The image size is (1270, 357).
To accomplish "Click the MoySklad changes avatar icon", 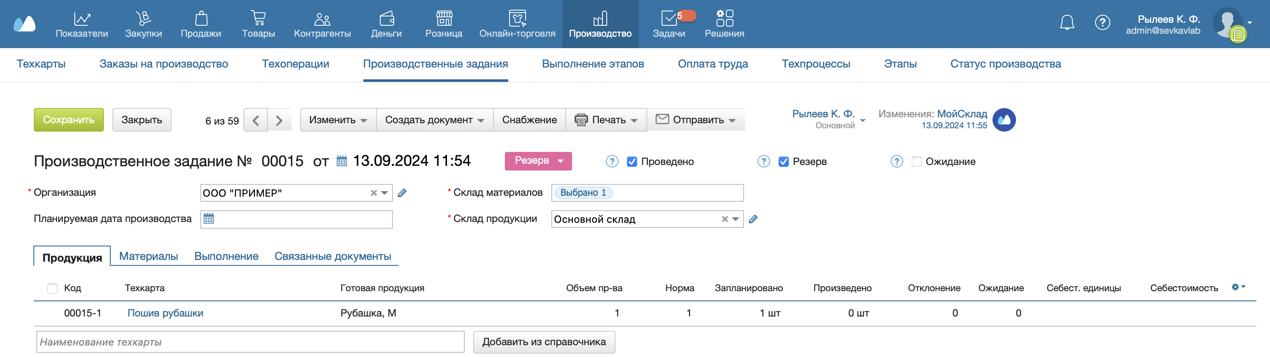I will point(1004,120).
